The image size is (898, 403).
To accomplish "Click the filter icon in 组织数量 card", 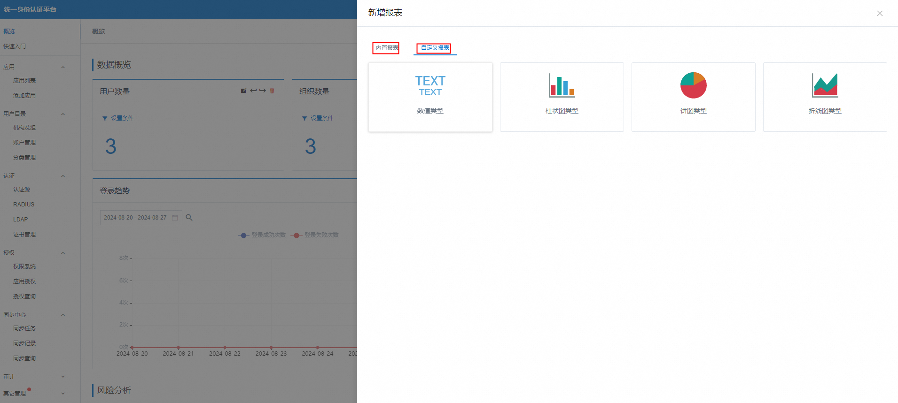I will tap(305, 118).
